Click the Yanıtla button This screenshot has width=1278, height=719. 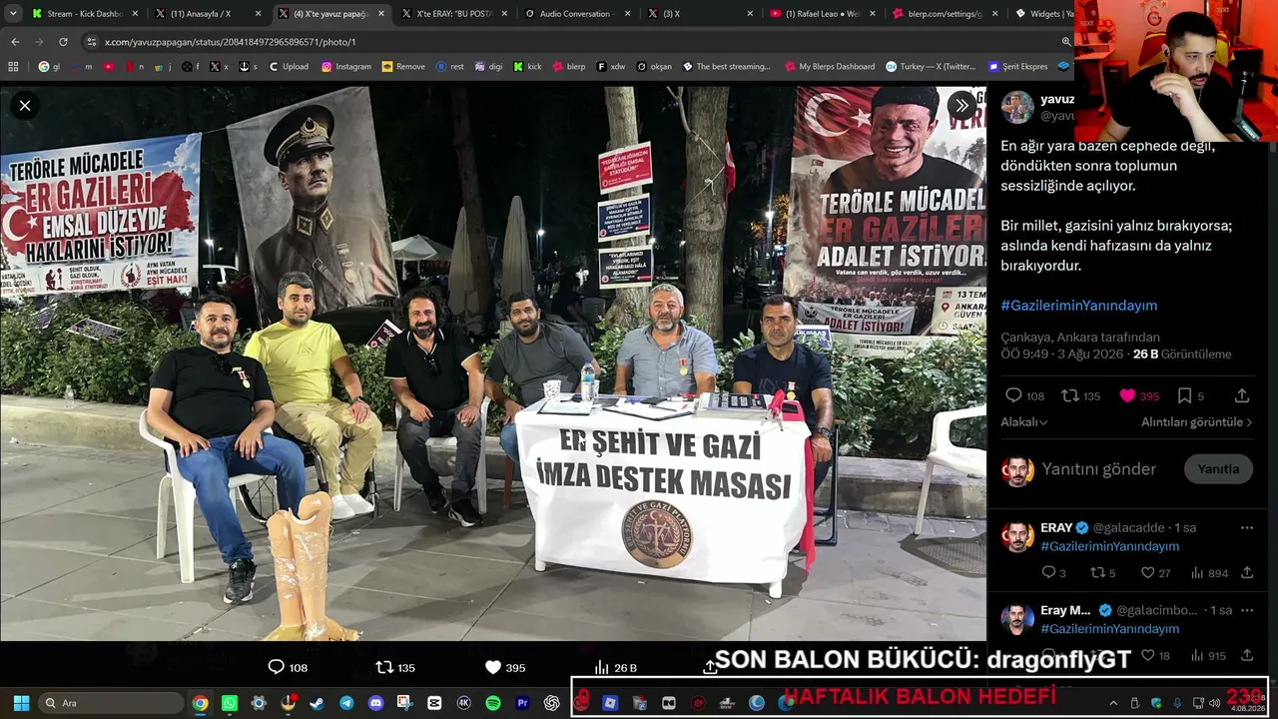pyautogui.click(x=1218, y=469)
